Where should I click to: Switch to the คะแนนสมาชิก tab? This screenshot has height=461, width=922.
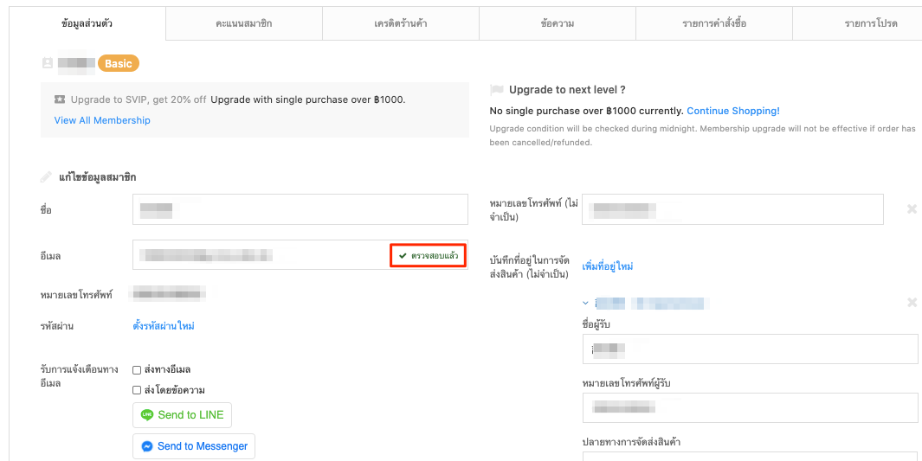tap(244, 23)
